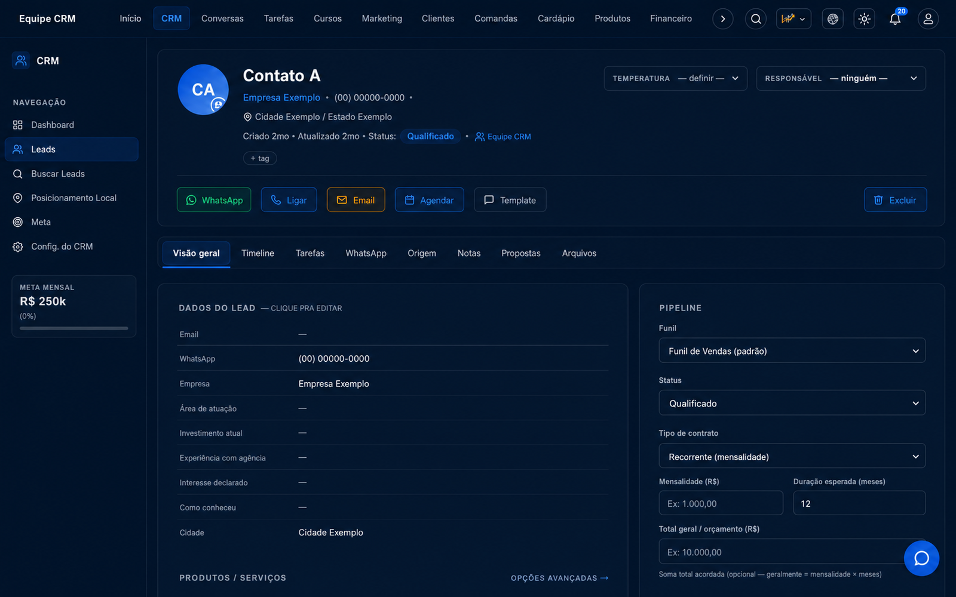Image resolution: width=956 pixels, height=597 pixels.
Task: Switch to Propostas tab
Action: (521, 253)
